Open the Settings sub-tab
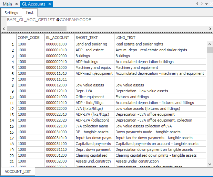213x177 pixels. (11, 13)
